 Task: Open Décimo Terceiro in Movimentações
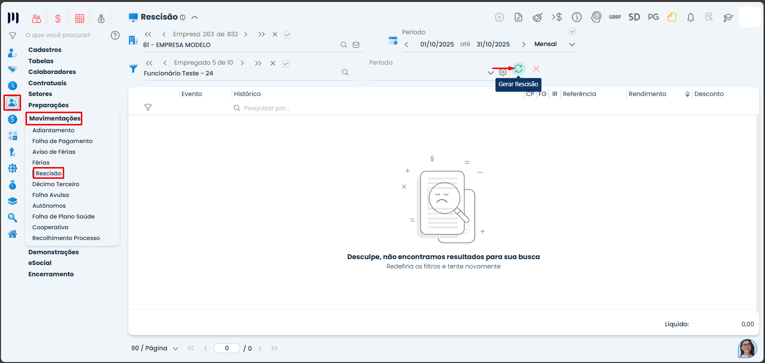click(x=55, y=184)
